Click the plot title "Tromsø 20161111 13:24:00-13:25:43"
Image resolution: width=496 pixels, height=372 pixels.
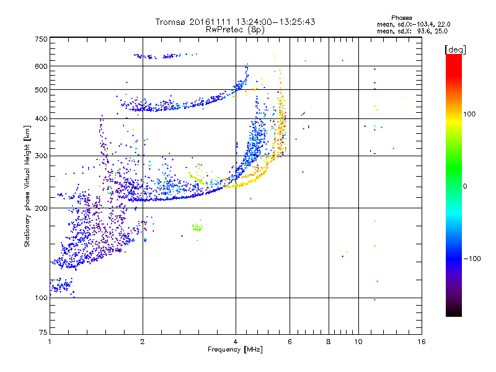point(235,22)
